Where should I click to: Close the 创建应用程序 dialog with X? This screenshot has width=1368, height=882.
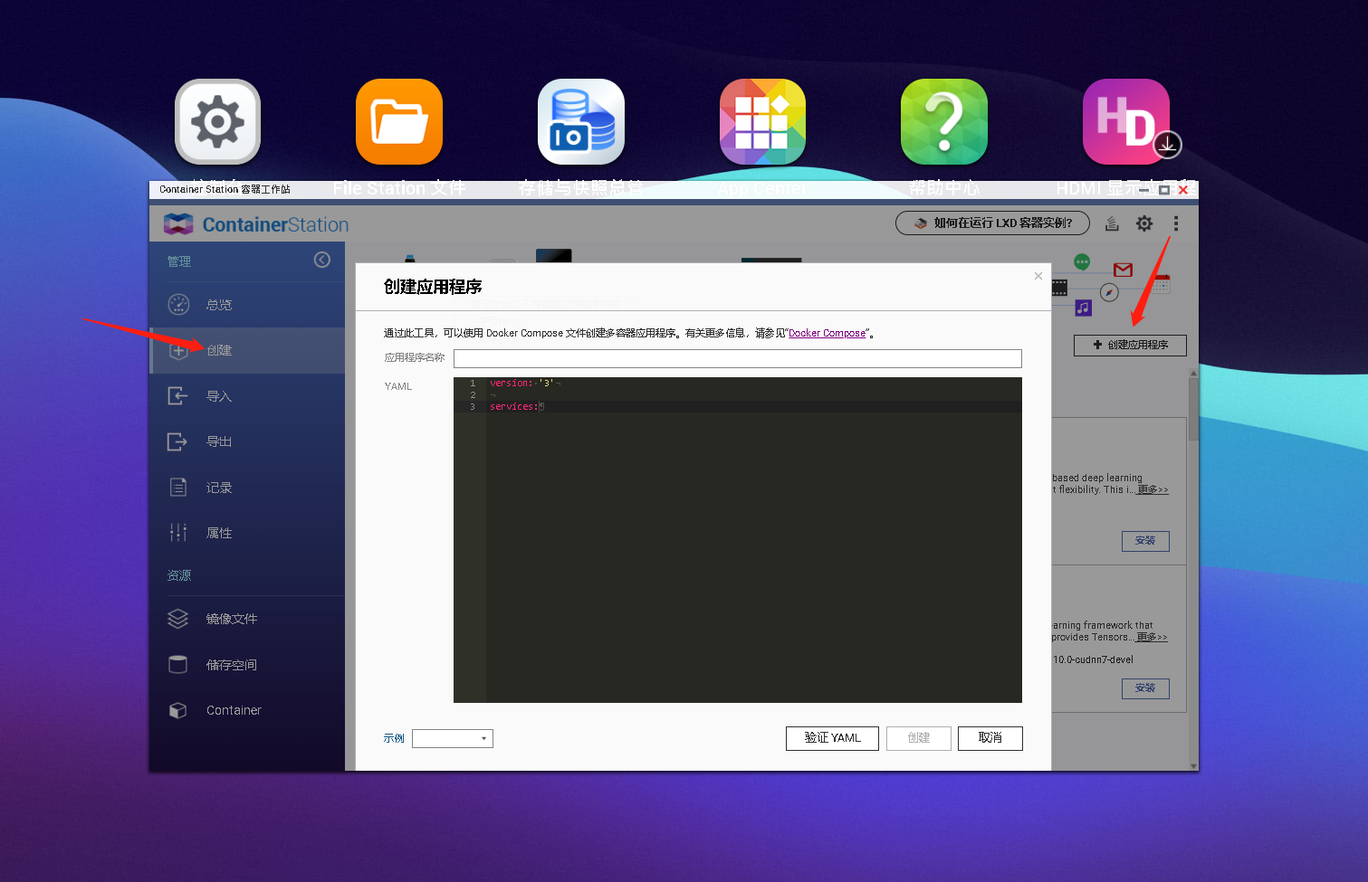pyautogui.click(x=1038, y=276)
